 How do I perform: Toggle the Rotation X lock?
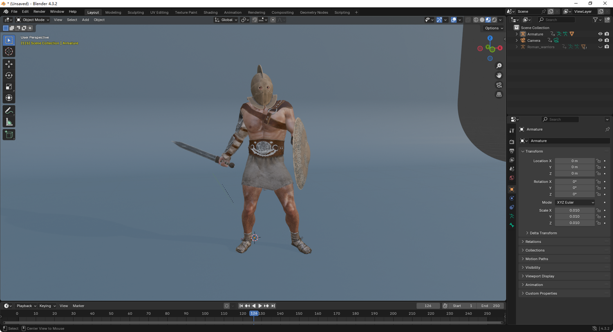[x=598, y=182]
